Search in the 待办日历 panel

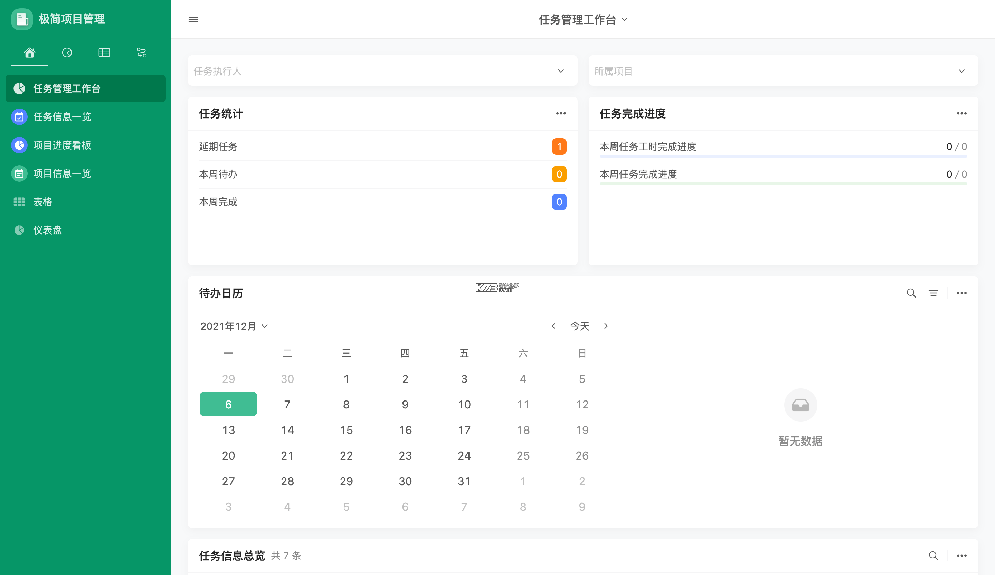pyautogui.click(x=911, y=293)
